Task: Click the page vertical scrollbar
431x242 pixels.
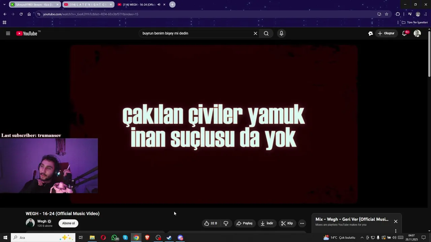Action: coord(429,54)
